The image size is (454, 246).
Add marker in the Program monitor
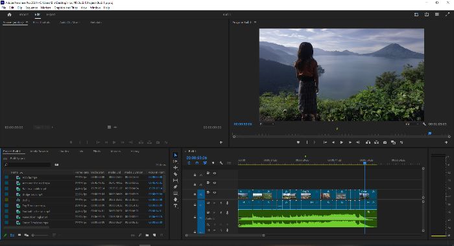point(298,142)
